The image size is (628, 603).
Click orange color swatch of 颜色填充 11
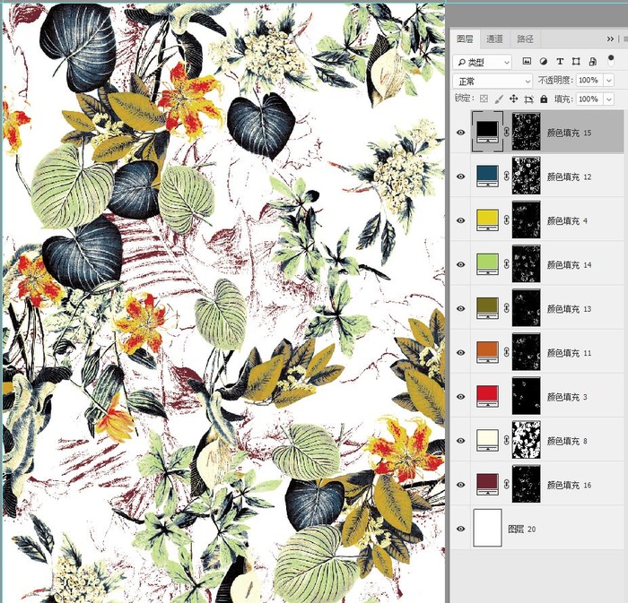pyautogui.click(x=487, y=352)
